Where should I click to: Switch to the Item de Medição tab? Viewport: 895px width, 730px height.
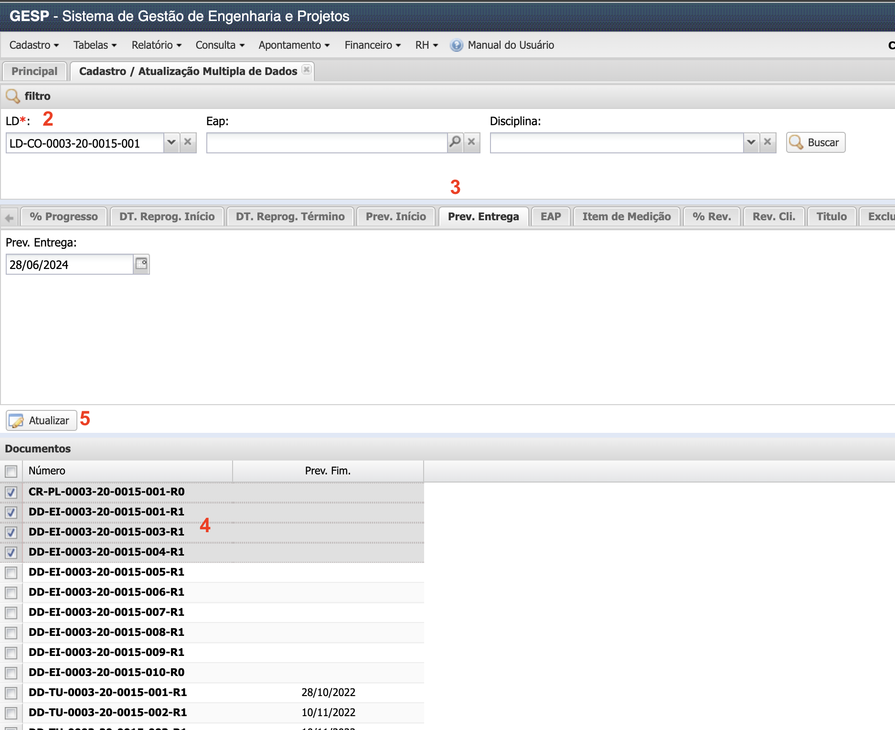pyautogui.click(x=626, y=216)
